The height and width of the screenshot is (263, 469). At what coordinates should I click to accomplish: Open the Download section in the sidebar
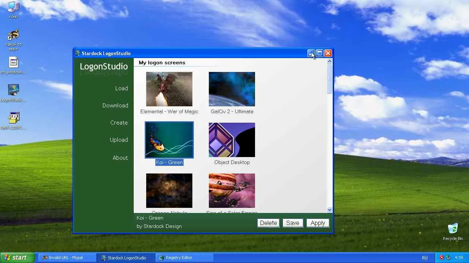tap(115, 106)
